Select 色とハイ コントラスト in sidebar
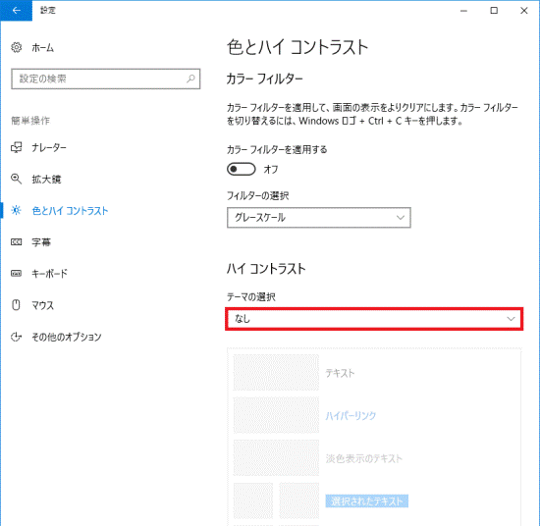The image size is (540, 526). point(70,211)
